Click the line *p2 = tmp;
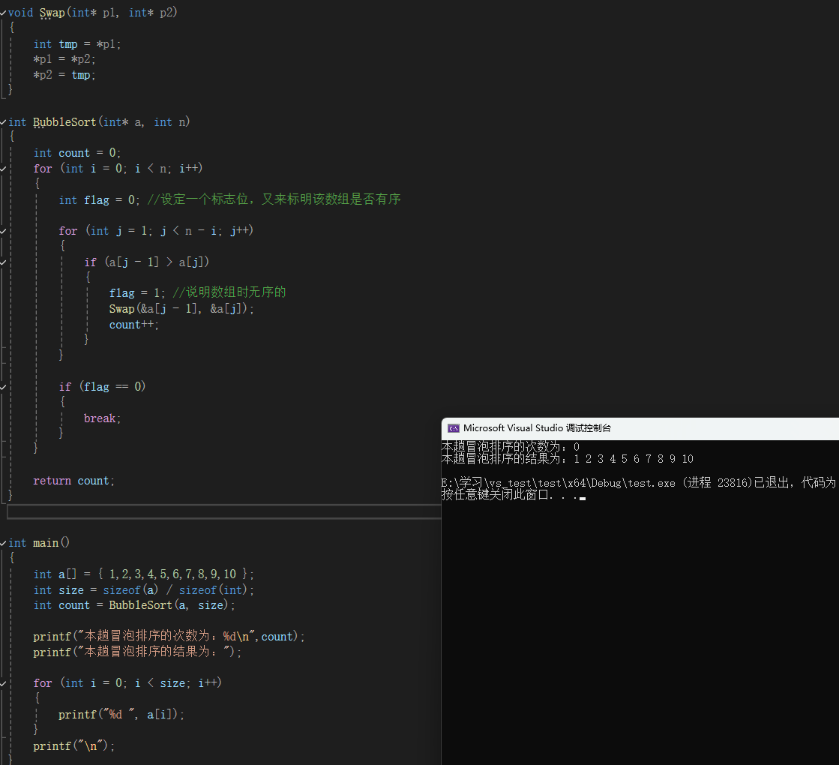839x765 pixels. click(x=64, y=75)
